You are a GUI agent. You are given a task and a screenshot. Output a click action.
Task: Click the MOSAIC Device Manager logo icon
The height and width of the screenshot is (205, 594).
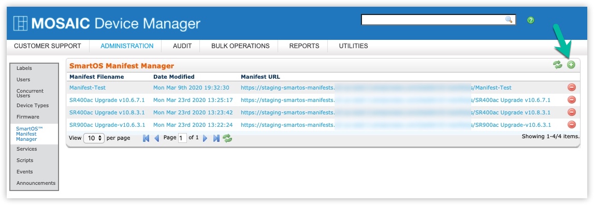pyautogui.click(x=21, y=23)
